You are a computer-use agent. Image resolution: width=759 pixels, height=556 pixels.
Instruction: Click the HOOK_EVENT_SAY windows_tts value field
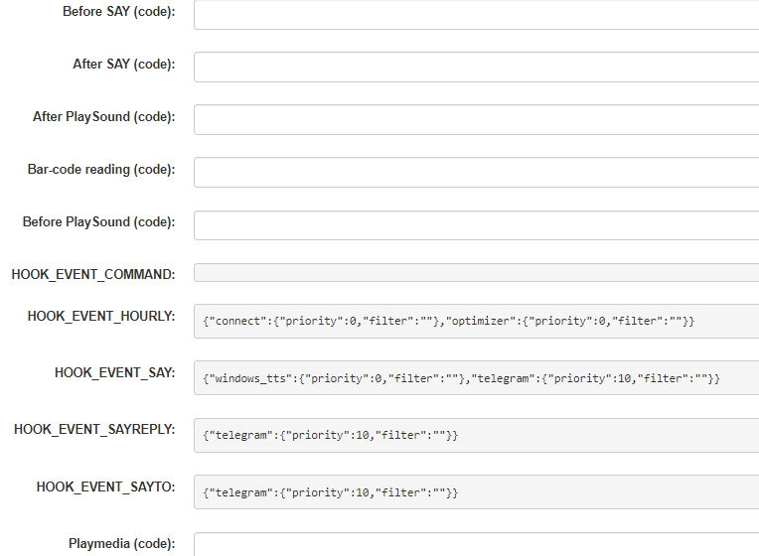pyautogui.click(x=477, y=378)
